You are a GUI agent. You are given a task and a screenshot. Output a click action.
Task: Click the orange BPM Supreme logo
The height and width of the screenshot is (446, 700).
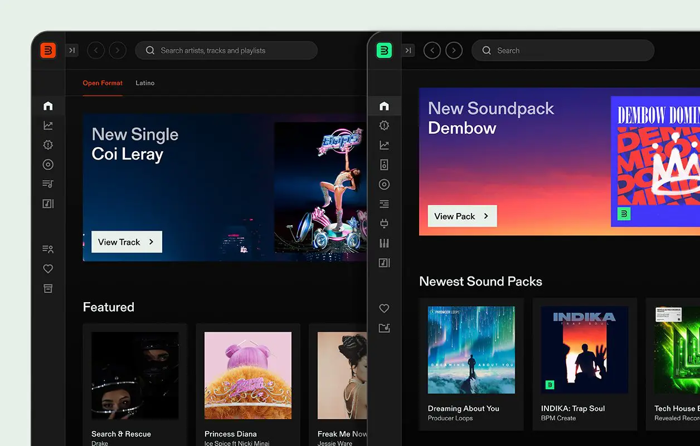[48, 51]
